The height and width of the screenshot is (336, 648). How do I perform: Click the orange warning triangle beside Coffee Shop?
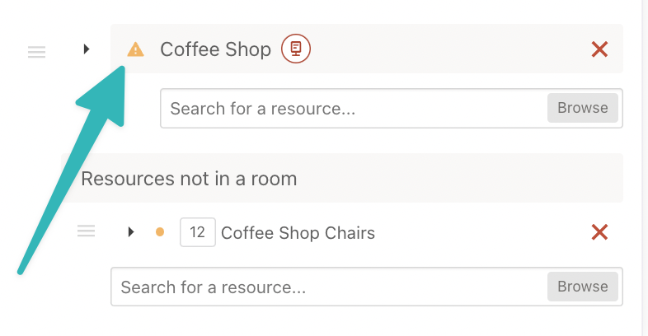[135, 49]
